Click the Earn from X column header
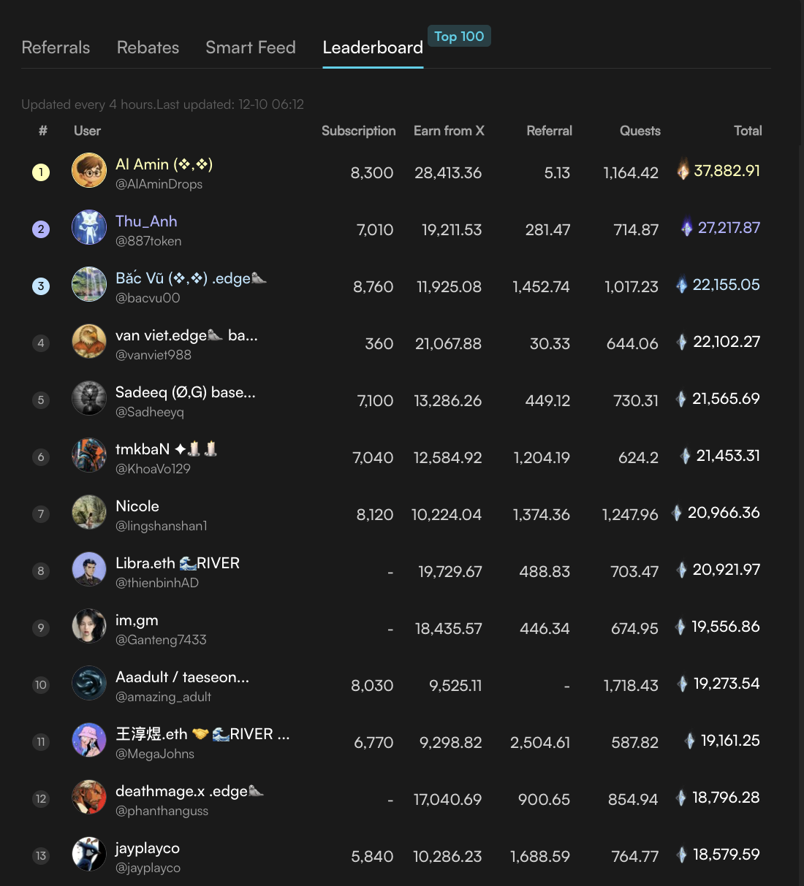This screenshot has width=804, height=886. tap(449, 131)
